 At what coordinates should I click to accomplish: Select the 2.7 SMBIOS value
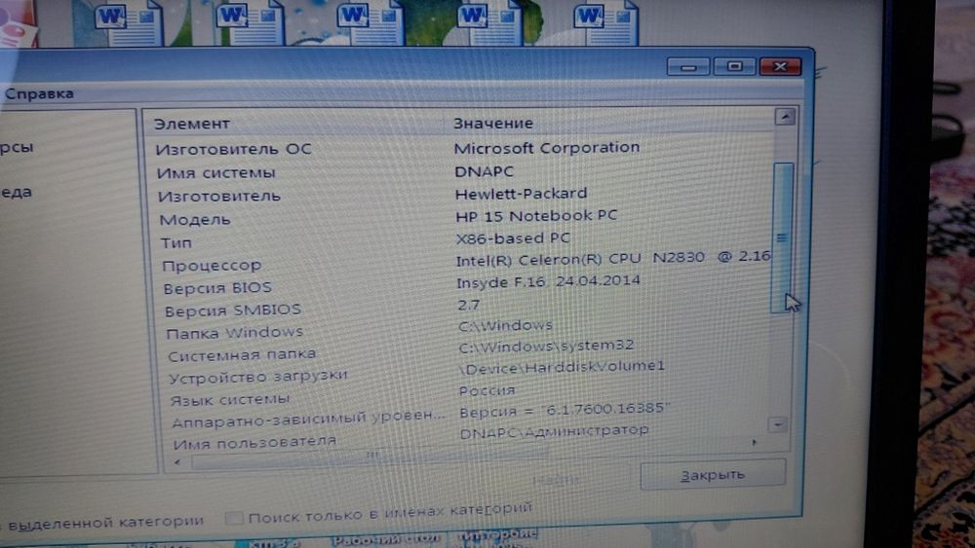pos(468,306)
